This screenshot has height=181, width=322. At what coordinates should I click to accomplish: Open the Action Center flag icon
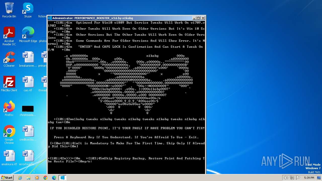click(x=298, y=178)
